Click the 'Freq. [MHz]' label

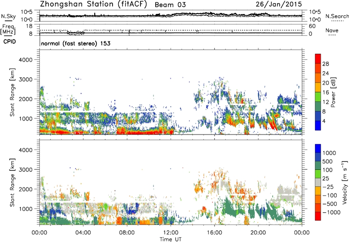pos(8,29)
